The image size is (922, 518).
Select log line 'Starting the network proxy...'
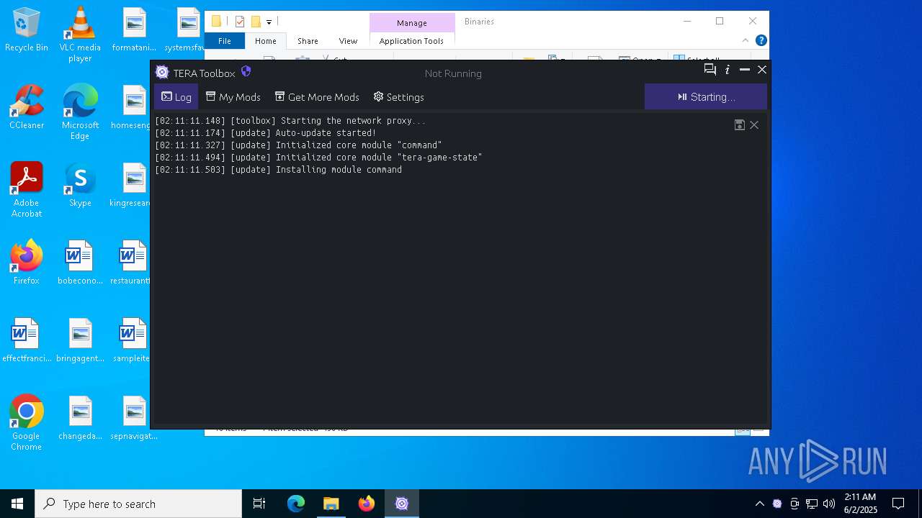290,121
